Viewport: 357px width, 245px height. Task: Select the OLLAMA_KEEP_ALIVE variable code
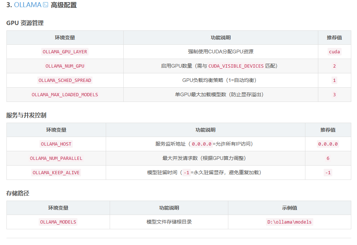point(56,173)
